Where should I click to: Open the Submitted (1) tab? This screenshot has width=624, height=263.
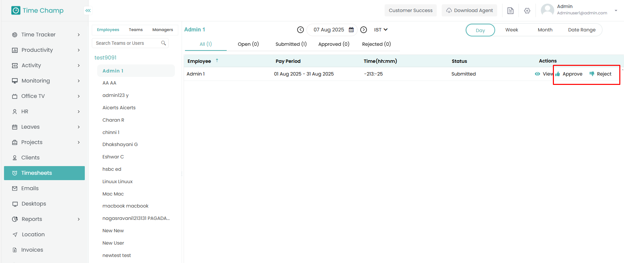[291, 44]
